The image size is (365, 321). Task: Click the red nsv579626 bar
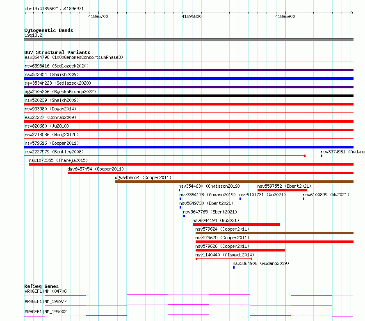coord(240,250)
